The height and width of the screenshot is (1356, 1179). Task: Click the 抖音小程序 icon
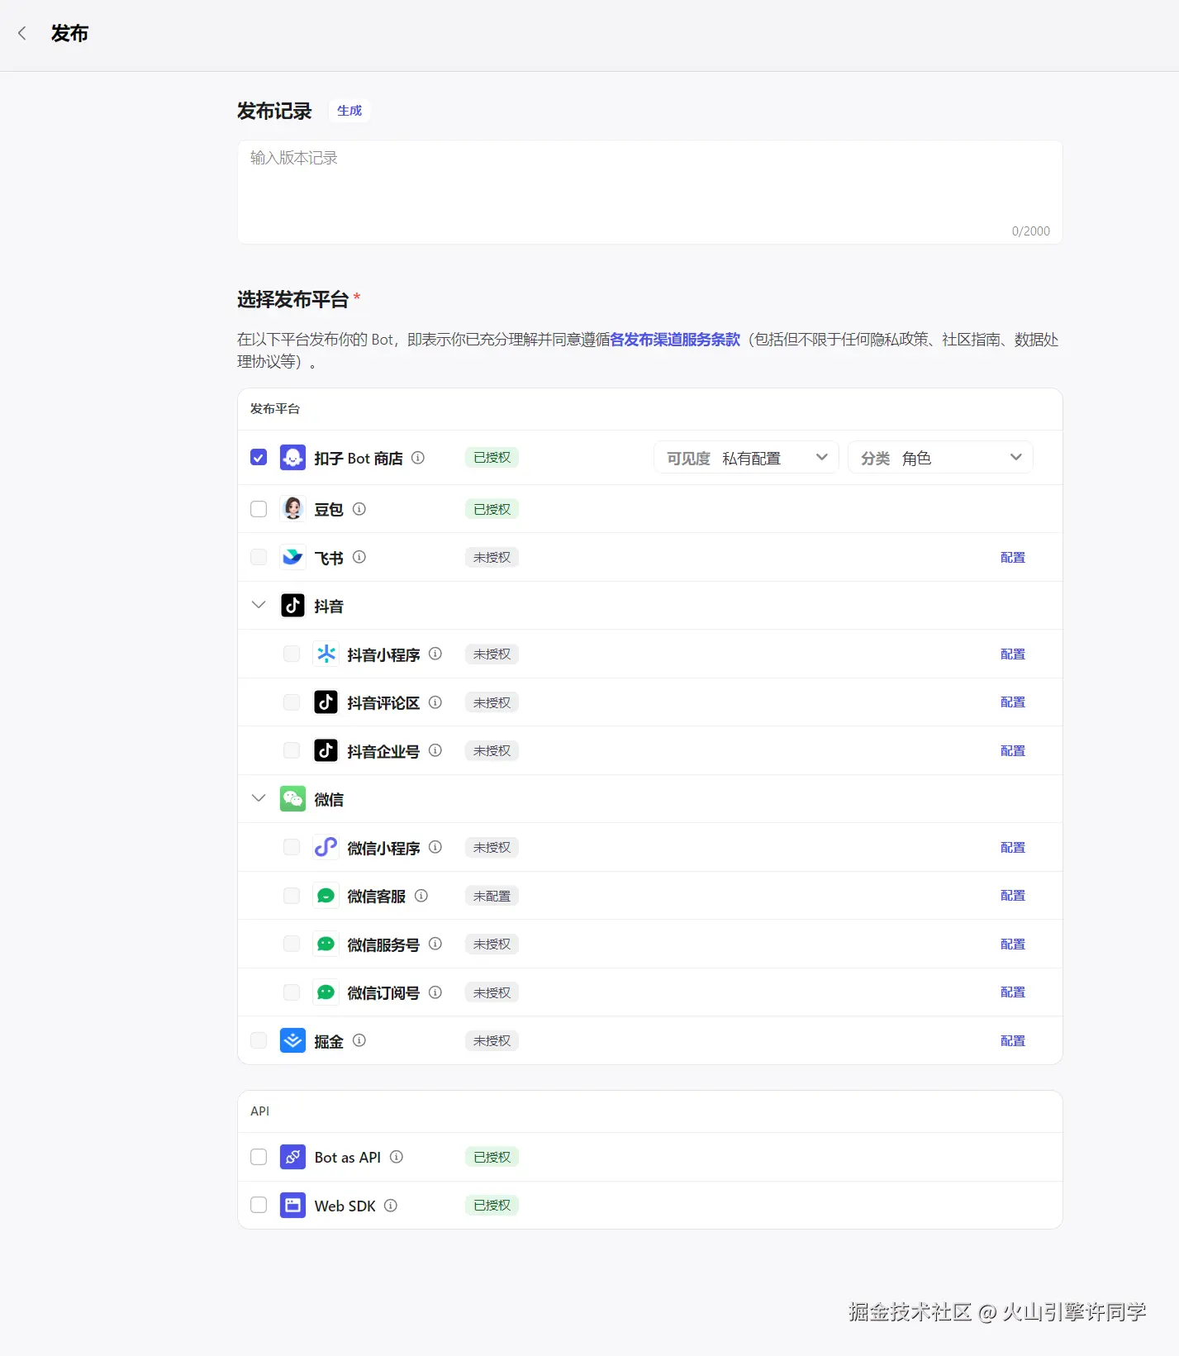pos(326,654)
